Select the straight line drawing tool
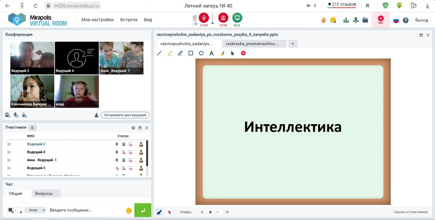Viewport: 435px width, 220px height. tap(159, 53)
